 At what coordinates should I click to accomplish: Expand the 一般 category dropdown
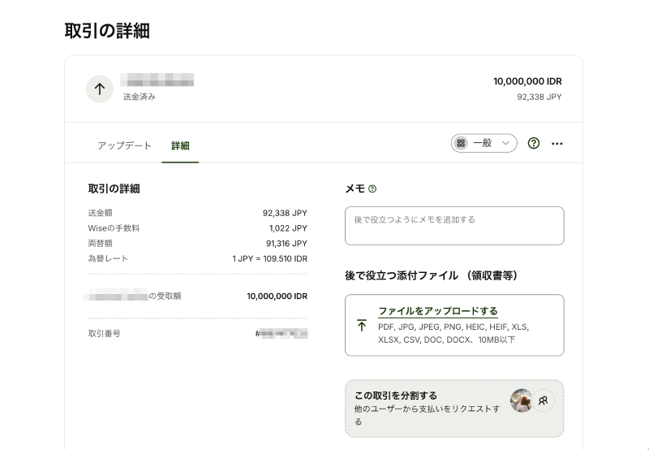484,144
